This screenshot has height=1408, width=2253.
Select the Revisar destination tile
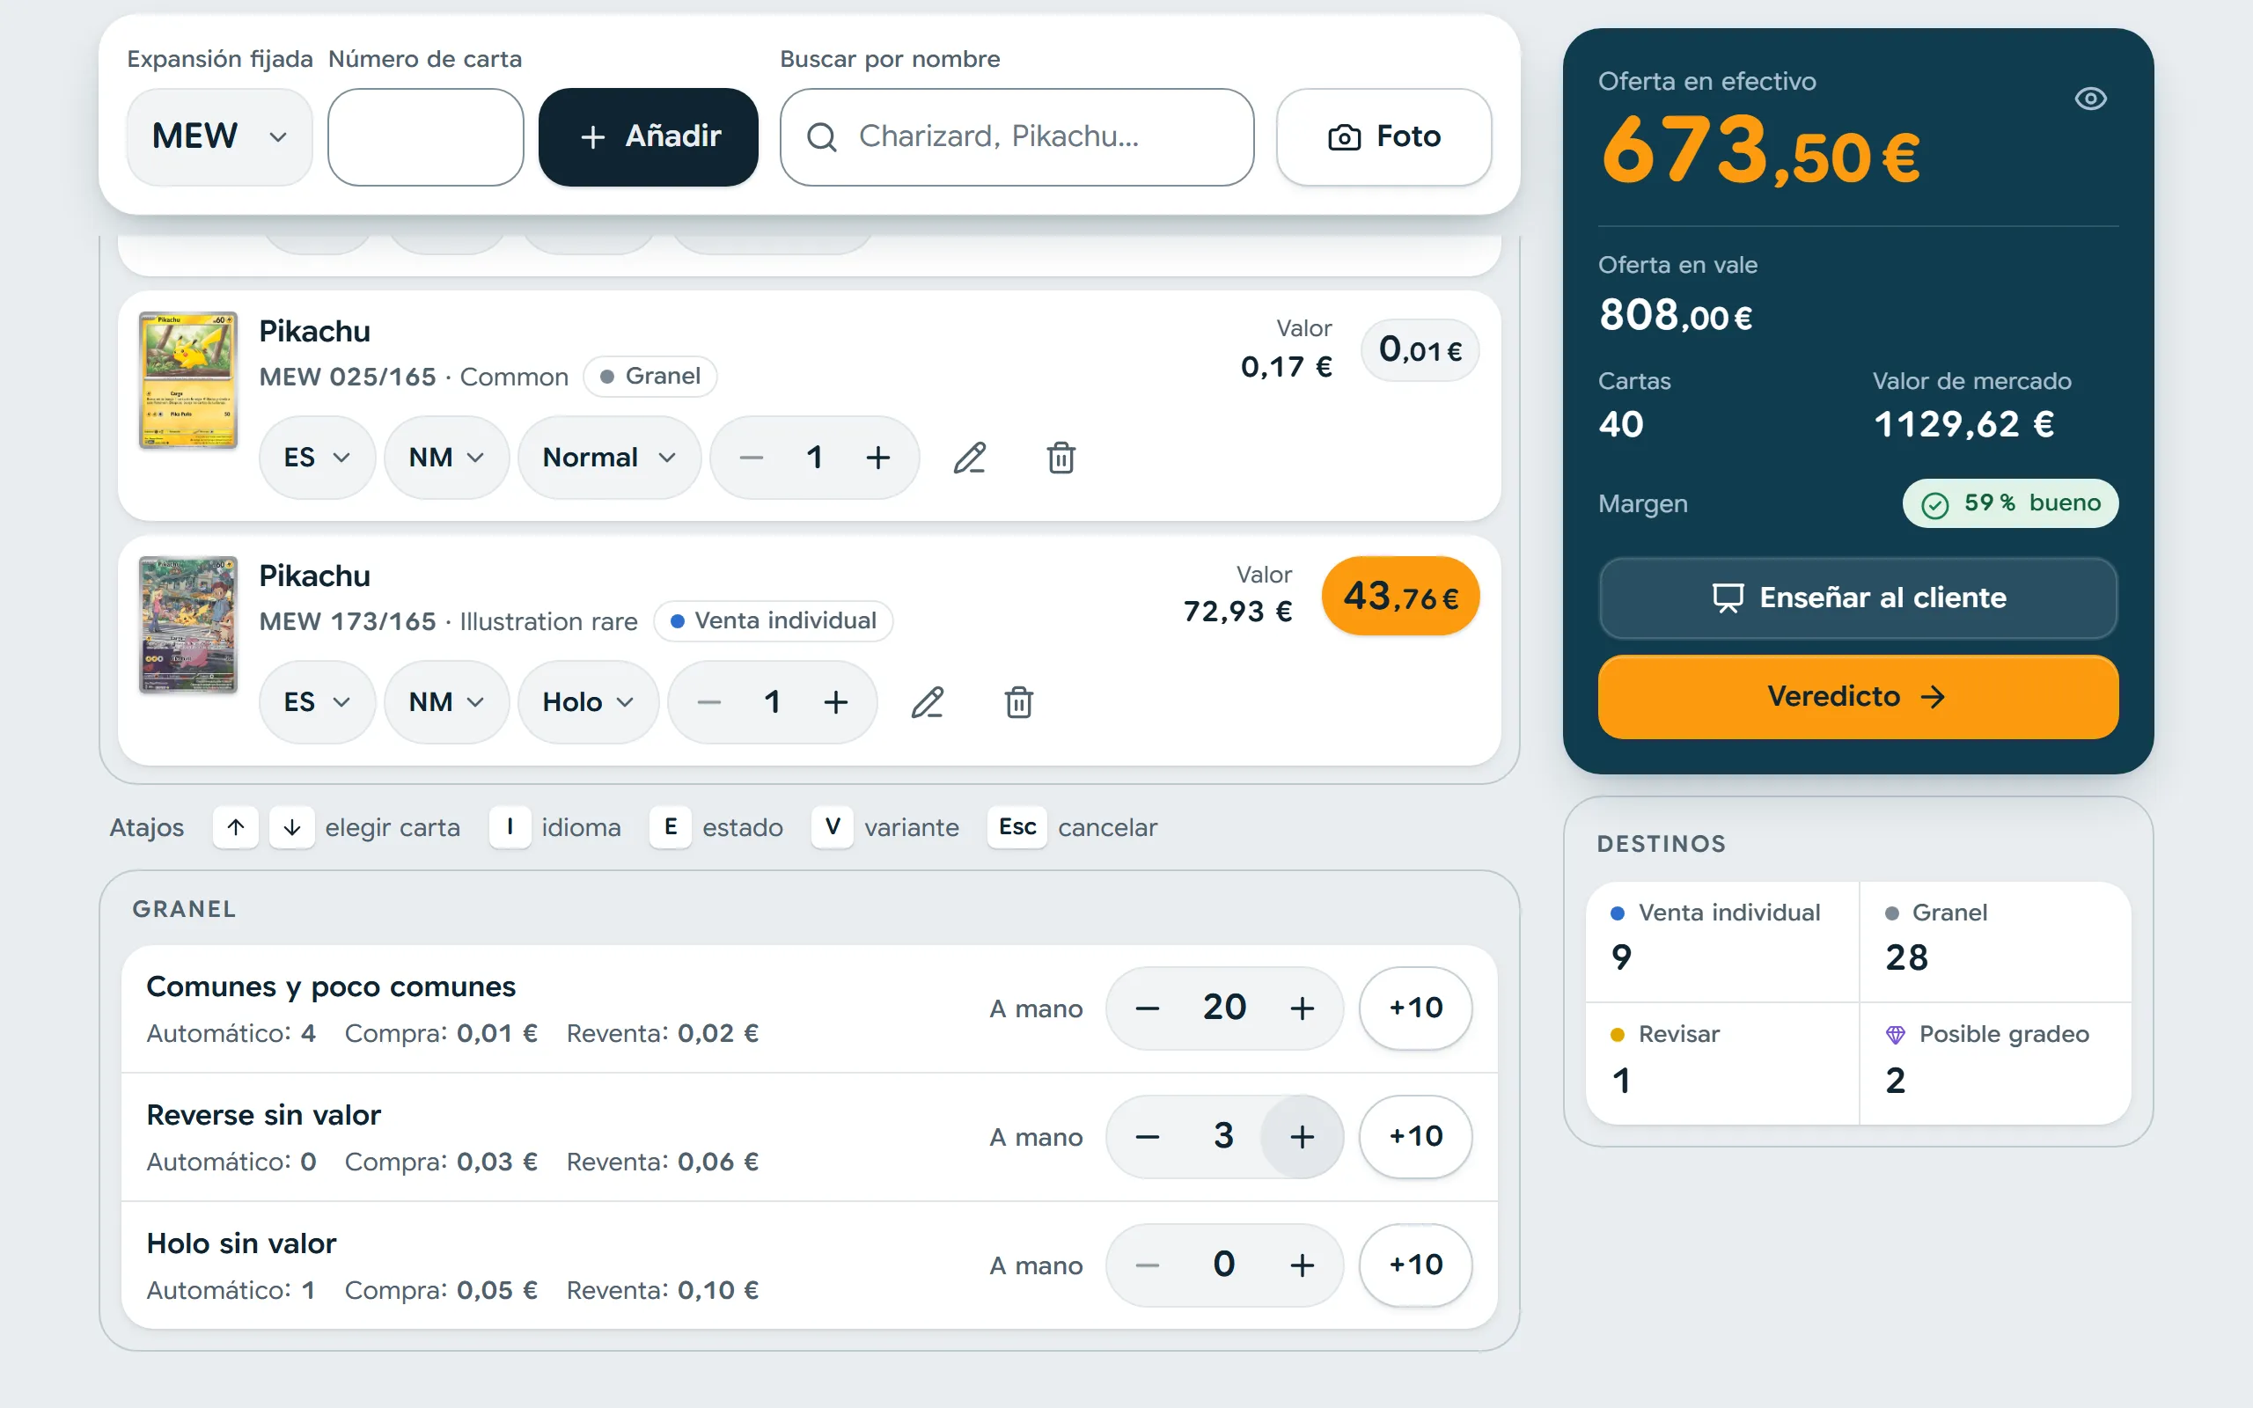[x=1722, y=1063]
